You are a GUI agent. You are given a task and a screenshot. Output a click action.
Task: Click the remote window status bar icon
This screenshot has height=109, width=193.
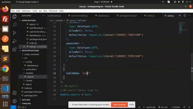click(13, 107)
